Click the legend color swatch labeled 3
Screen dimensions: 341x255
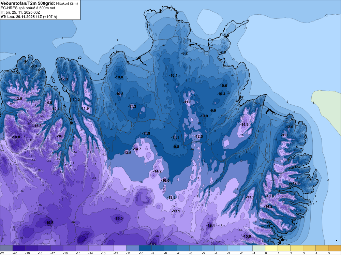point(309,248)
